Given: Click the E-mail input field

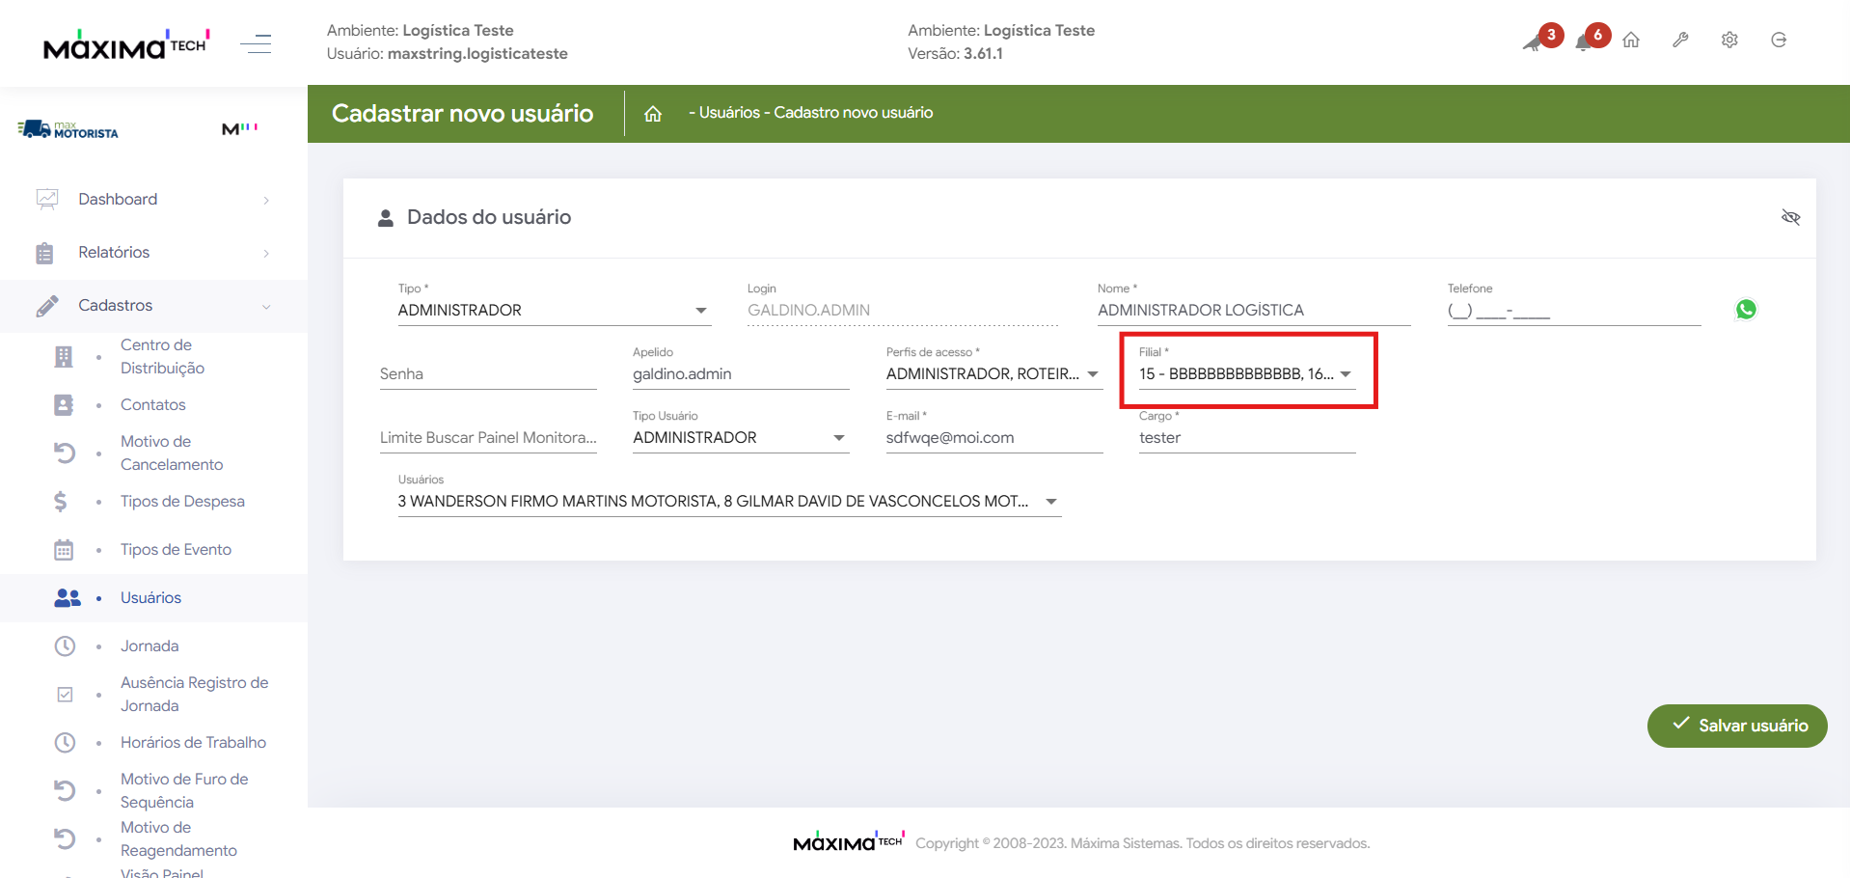Looking at the screenshot, I should (x=993, y=438).
